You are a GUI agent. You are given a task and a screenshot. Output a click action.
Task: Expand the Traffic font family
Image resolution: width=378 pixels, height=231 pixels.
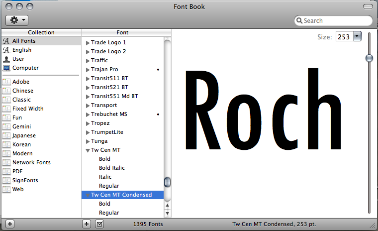[88, 61]
